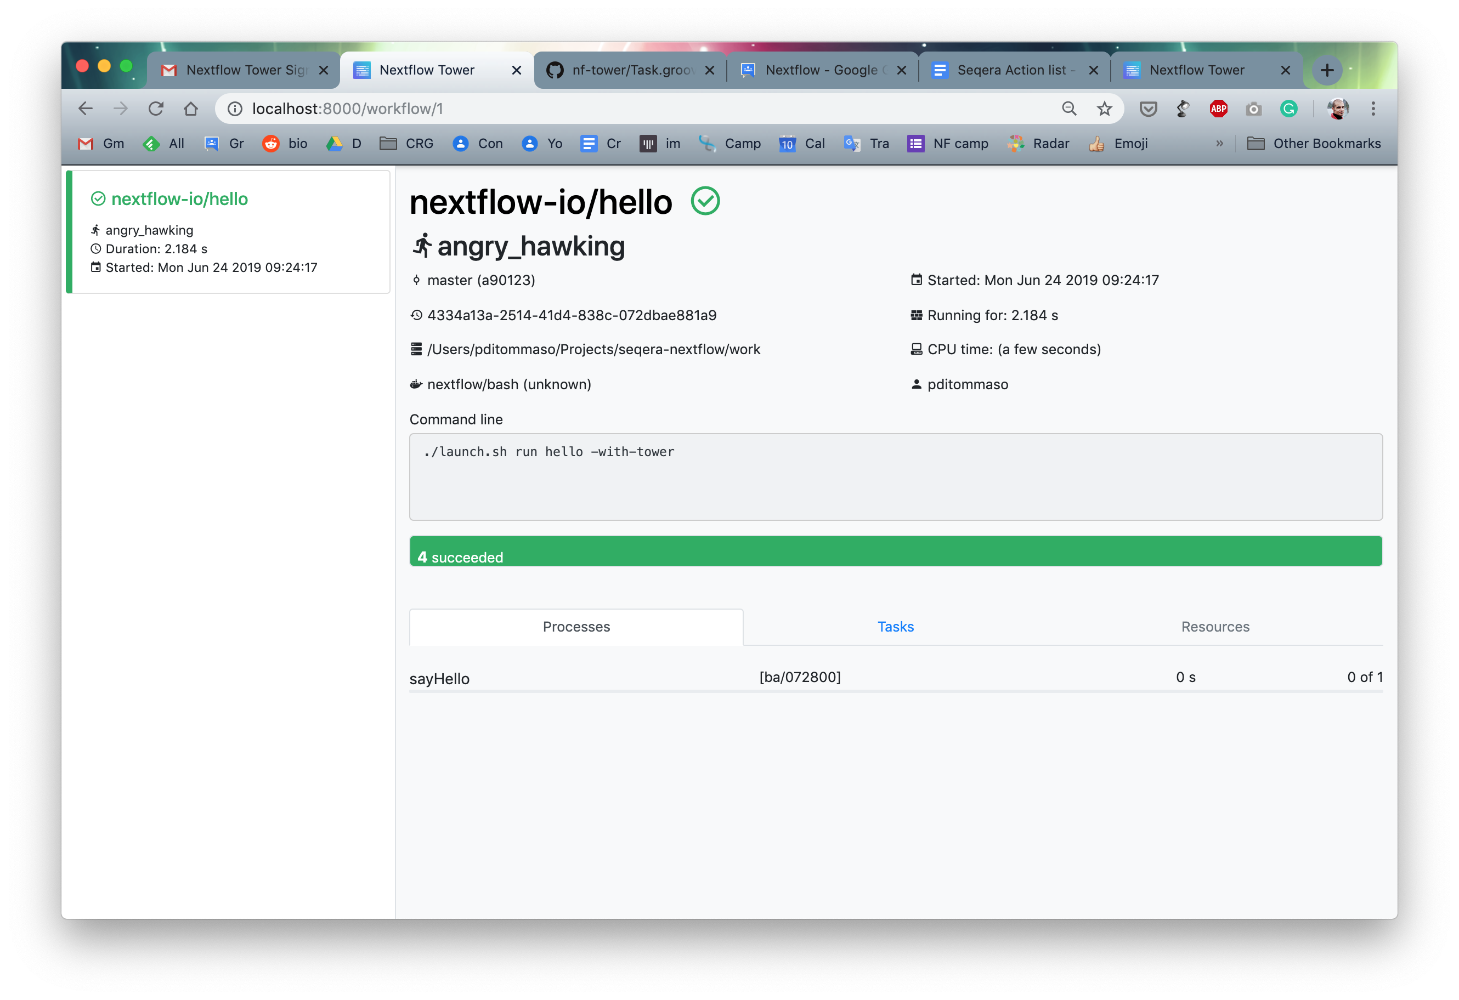This screenshot has height=1000, width=1459.
Task: Click the browser home icon
Action: point(191,109)
